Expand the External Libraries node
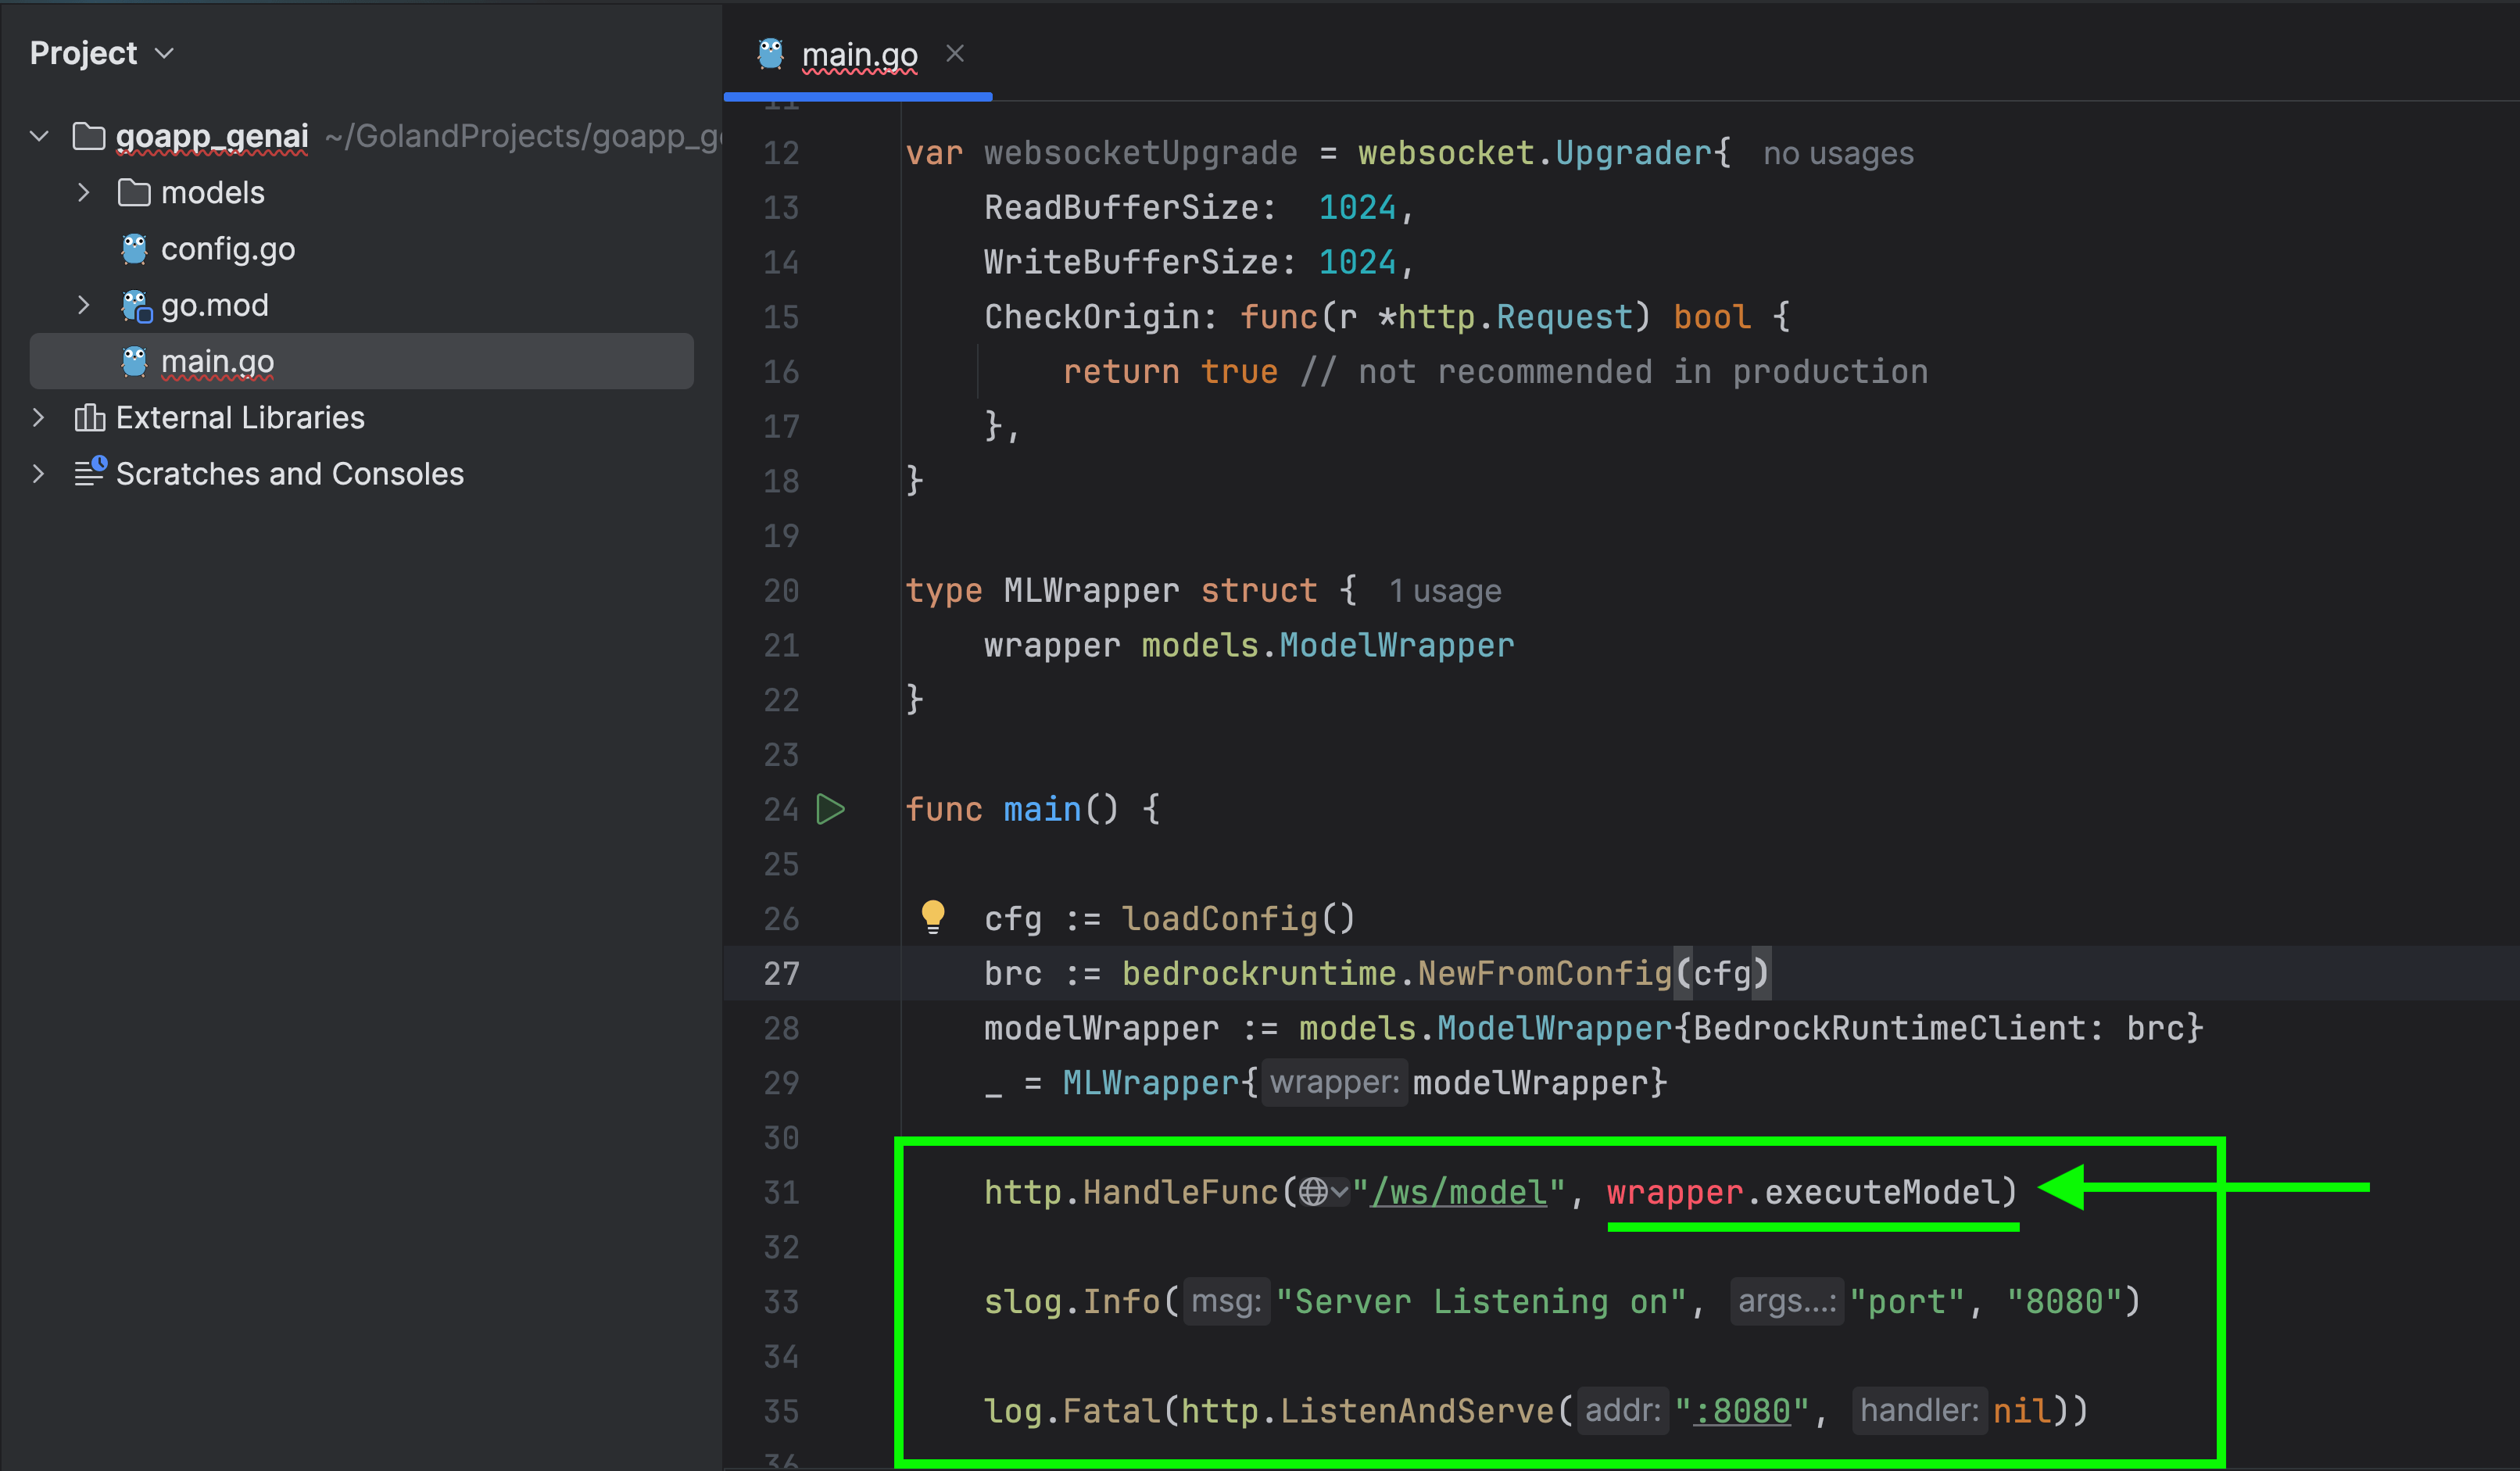Viewport: 2520px width, 1471px height. tap(39, 418)
